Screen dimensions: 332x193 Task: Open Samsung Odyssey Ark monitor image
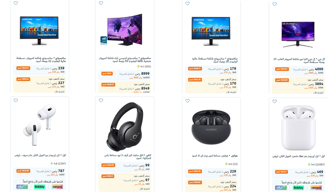tap(124, 30)
